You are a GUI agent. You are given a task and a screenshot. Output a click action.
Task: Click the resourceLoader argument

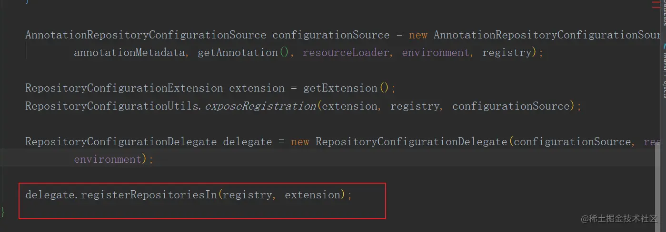pyautogui.click(x=346, y=53)
